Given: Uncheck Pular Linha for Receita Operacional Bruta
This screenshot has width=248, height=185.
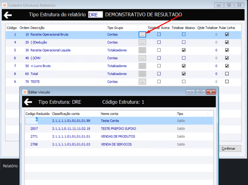Looking at the screenshot, I should click(227, 34).
